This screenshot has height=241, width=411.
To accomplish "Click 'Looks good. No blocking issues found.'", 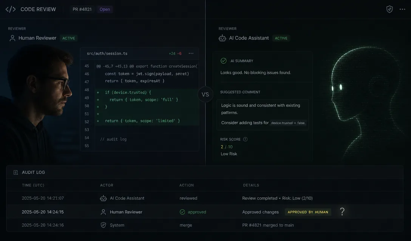I will click(x=256, y=73).
